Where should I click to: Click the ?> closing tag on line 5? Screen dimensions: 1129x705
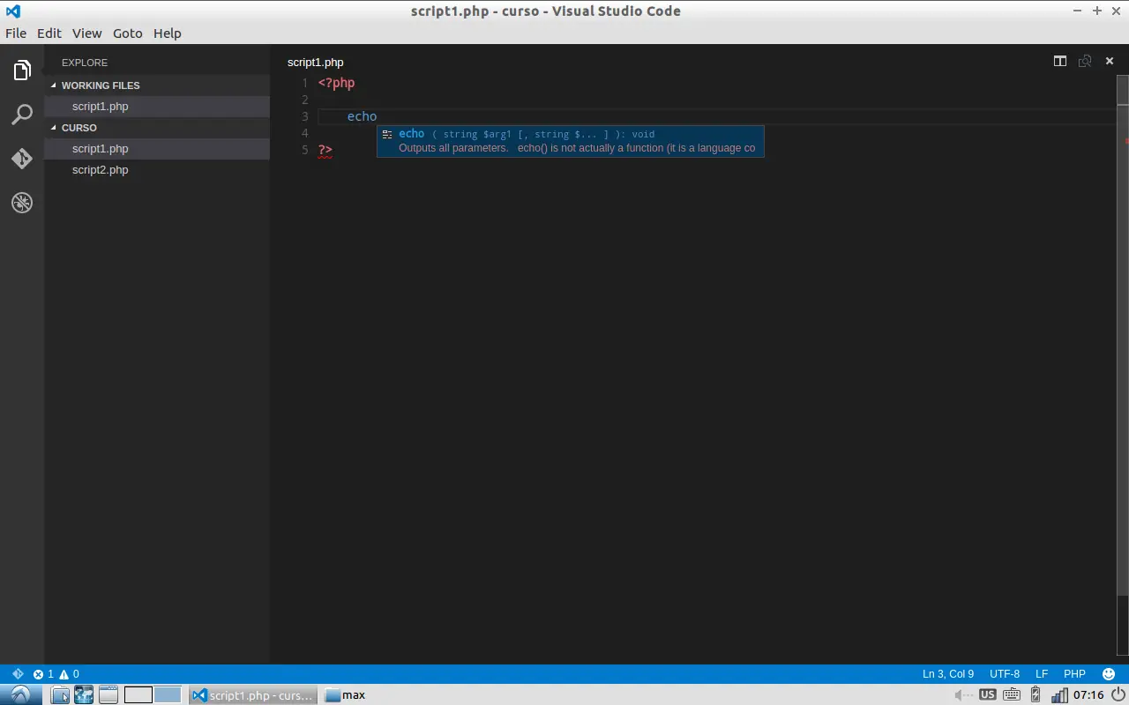point(325,150)
